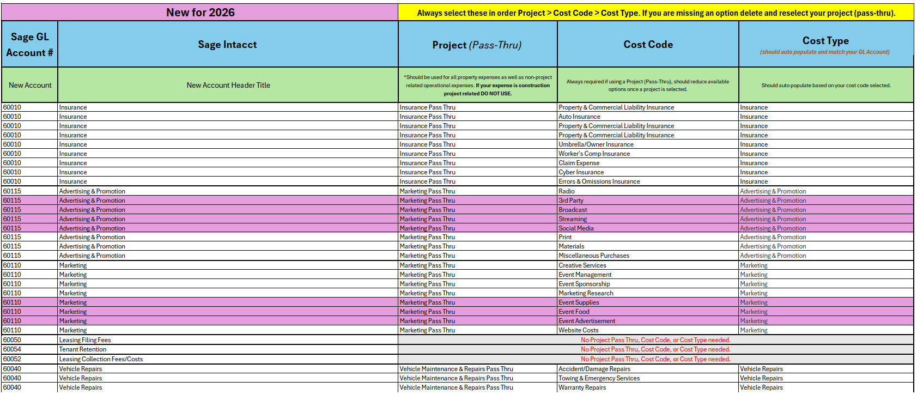
Task: Select the "Creative Services" cell
Action: [x=648, y=265]
